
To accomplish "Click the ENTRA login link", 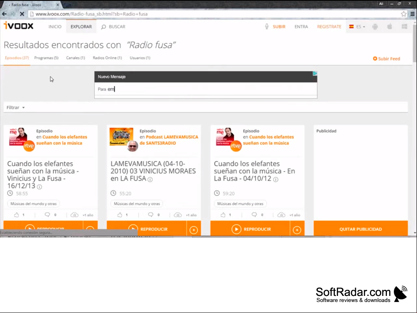I will click(301, 26).
